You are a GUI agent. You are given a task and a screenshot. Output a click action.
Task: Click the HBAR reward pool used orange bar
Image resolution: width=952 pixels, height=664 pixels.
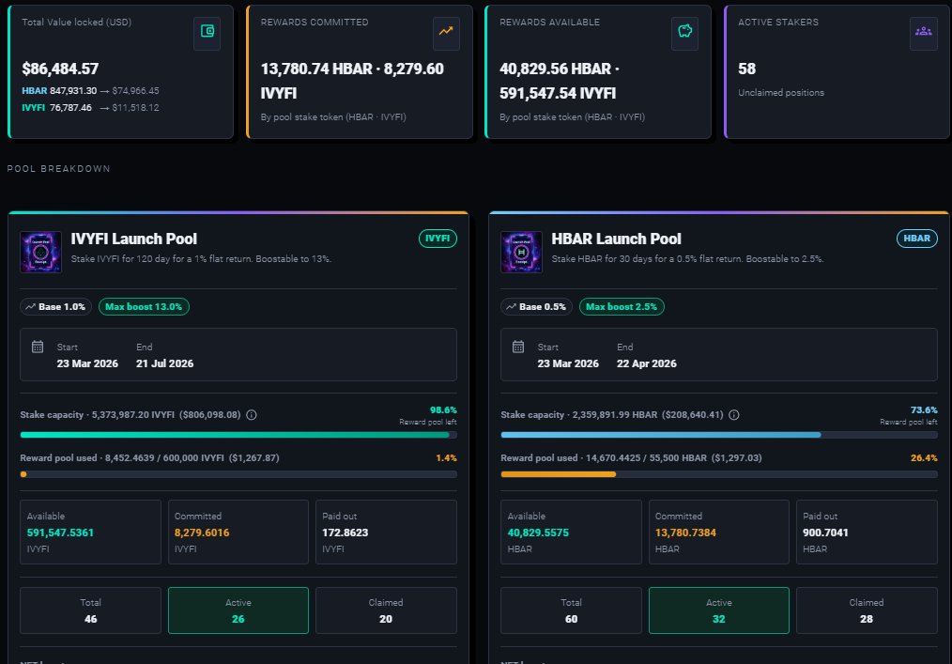(558, 474)
